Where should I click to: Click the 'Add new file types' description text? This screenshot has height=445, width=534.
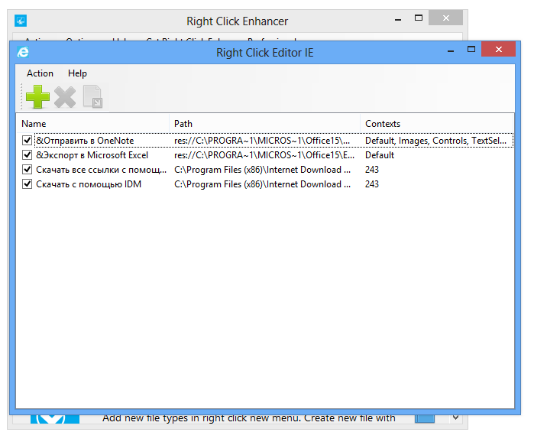pyautogui.click(x=249, y=418)
